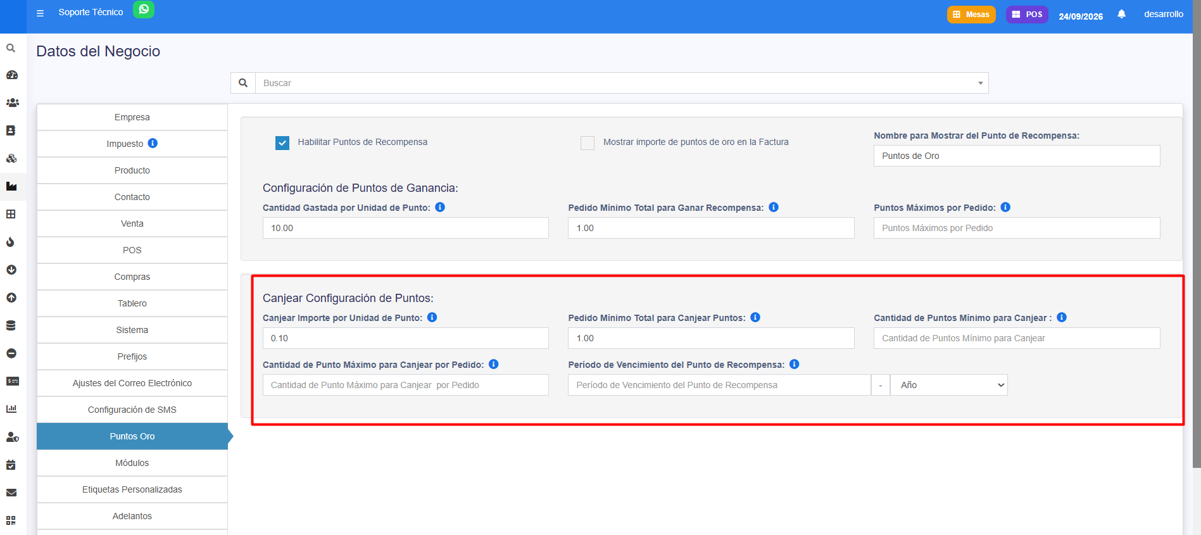Open the cubes products icon in sidebar
Viewport: 1201px width, 535px height.
(11, 158)
